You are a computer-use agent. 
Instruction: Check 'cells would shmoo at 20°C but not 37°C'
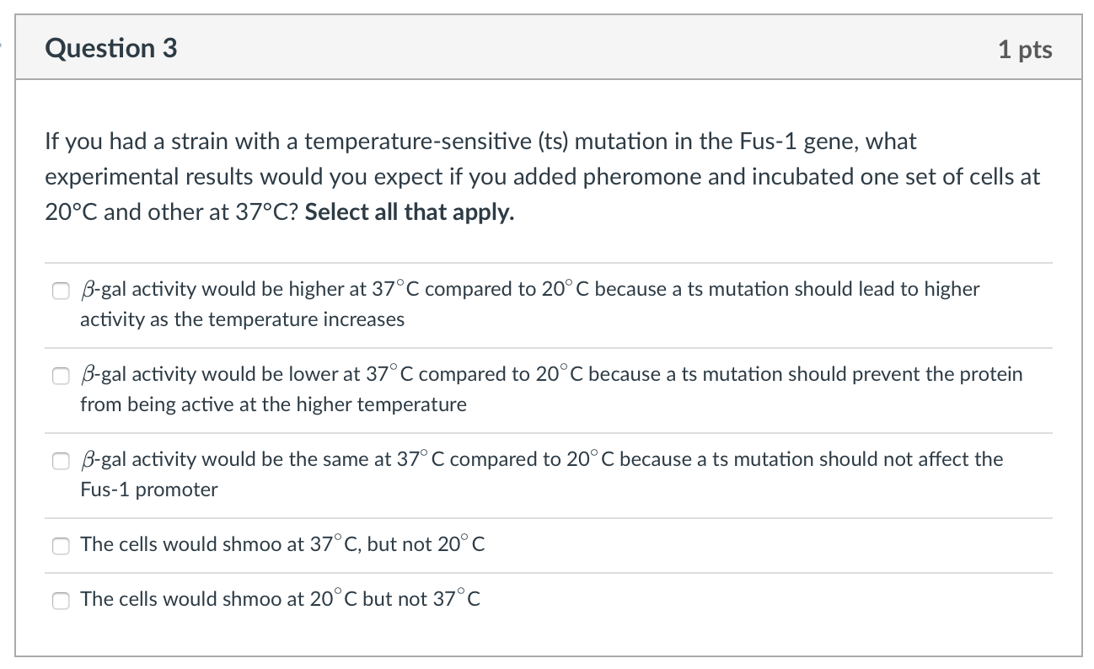pos(61,601)
